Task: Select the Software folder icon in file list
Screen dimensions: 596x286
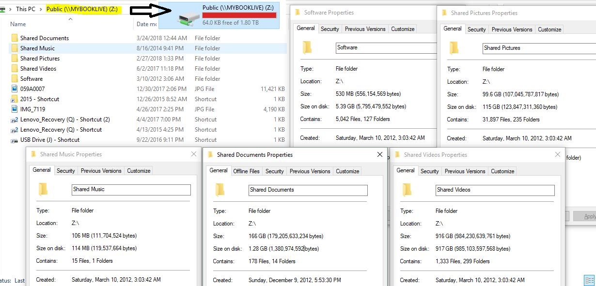Action: click(15, 78)
